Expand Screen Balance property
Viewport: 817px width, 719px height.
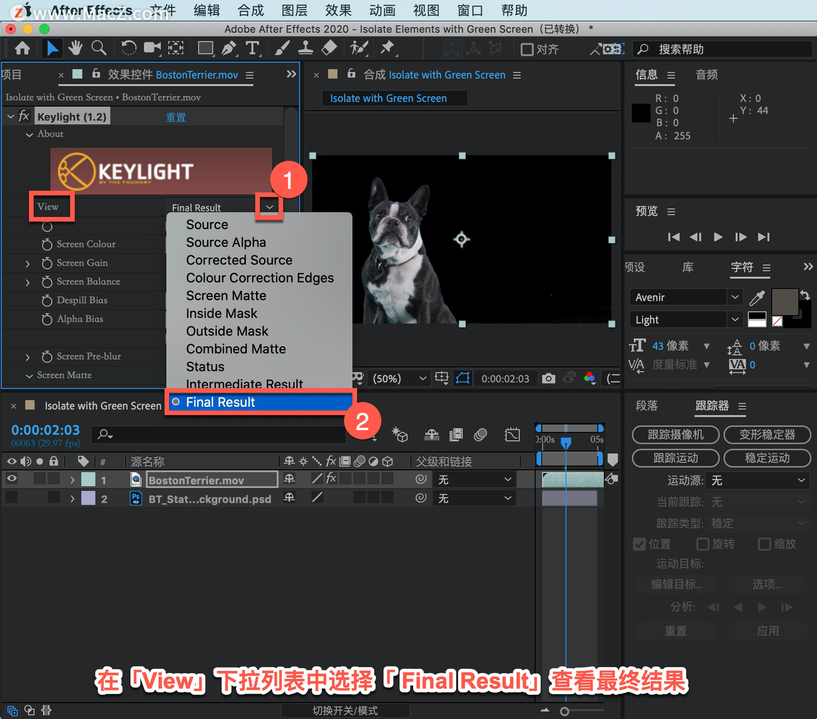(x=28, y=282)
